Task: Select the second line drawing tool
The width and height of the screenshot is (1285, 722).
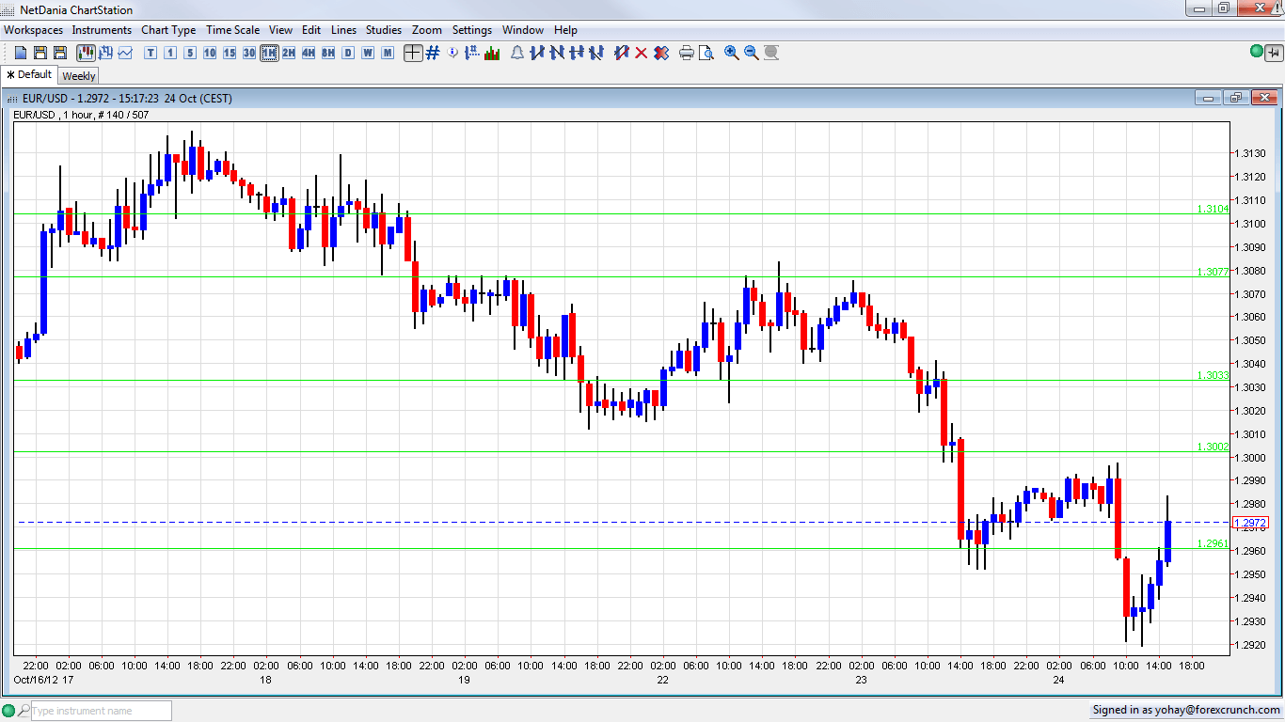Action: coord(557,53)
